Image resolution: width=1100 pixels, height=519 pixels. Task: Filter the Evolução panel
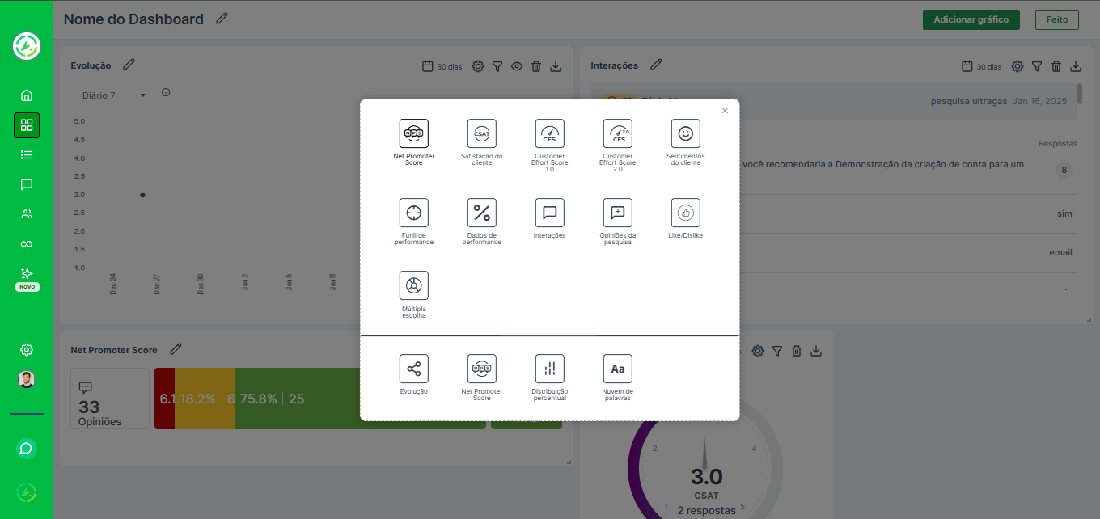[497, 66]
